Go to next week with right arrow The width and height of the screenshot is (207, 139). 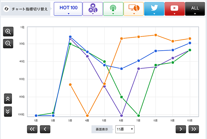[181, 129]
